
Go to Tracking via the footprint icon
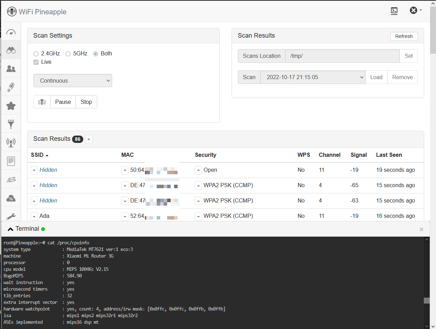click(x=11, y=87)
